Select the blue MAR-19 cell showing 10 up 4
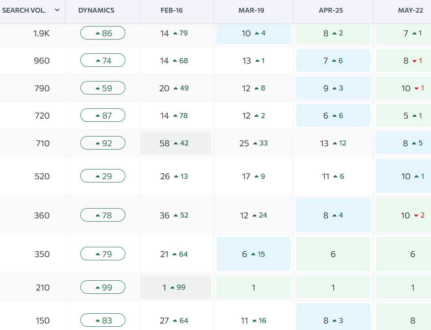This screenshot has width=431, height=330. click(x=253, y=33)
